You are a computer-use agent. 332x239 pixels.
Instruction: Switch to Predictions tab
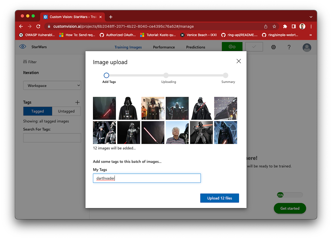[x=196, y=47]
